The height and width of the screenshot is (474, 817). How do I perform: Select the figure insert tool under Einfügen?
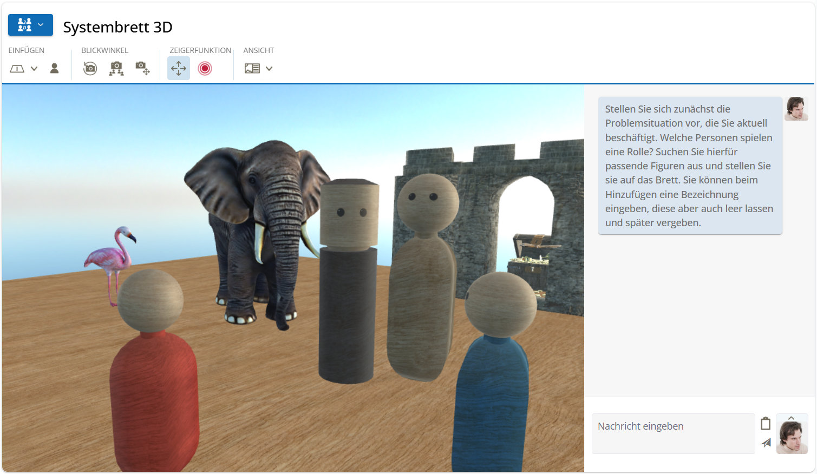[55, 68]
